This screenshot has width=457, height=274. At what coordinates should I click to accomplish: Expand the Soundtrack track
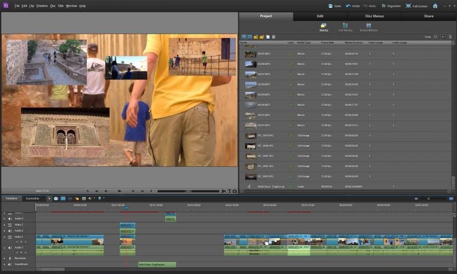[4, 264]
